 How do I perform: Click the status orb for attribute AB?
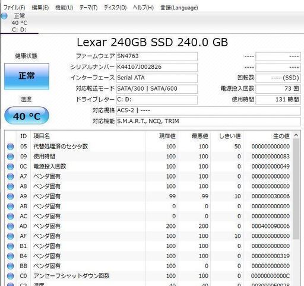[10, 206]
